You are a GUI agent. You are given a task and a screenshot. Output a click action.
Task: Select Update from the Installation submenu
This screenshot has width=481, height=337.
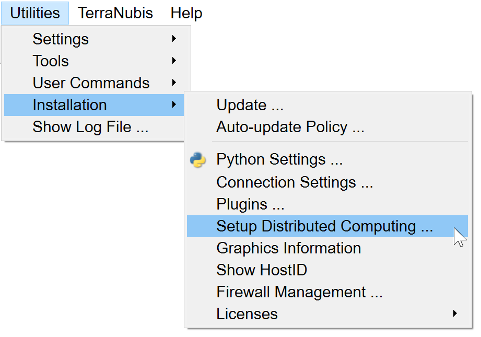coord(250,105)
